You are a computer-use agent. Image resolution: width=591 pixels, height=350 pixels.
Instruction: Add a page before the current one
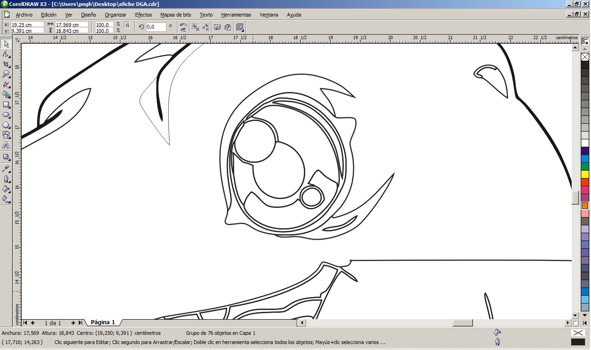[x=33, y=323]
